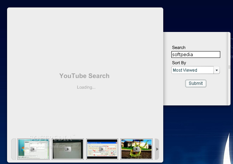Play the dark monitor screen video thumbnail

68,149
